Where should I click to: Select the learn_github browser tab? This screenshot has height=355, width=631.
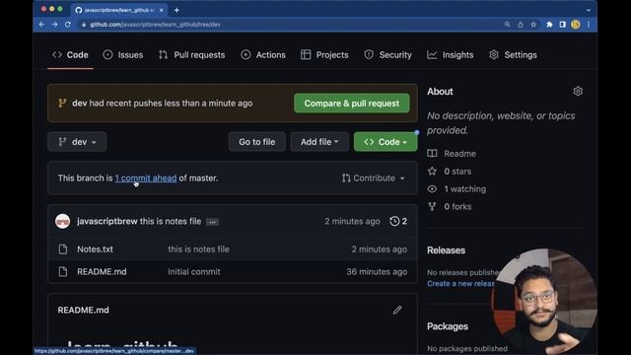[119, 10]
